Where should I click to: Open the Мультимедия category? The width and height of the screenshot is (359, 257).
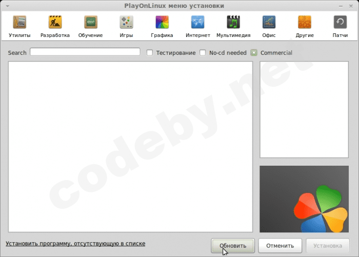tap(233, 26)
